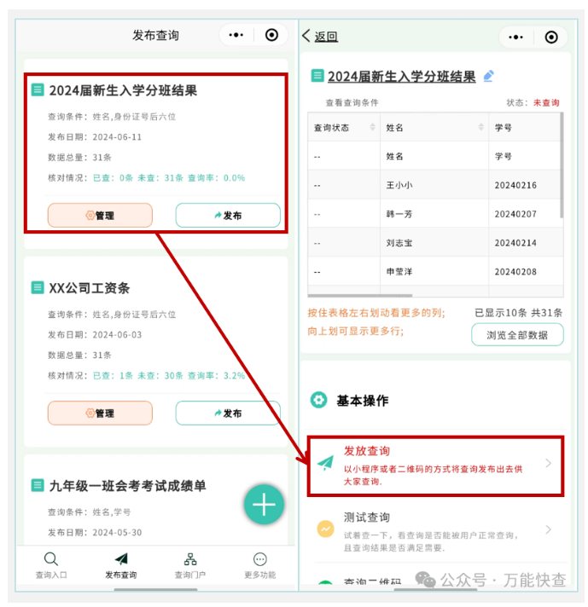
Task: Open the three-dot menu beside 返回 header
Action: tap(515, 38)
